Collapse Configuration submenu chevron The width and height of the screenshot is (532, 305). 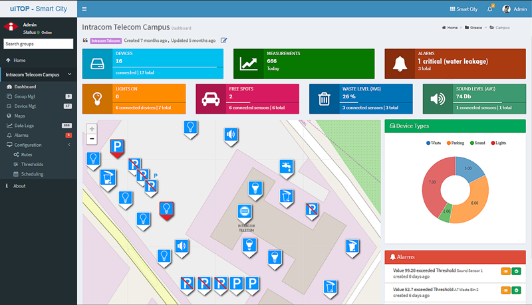pyautogui.click(x=69, y=145)
